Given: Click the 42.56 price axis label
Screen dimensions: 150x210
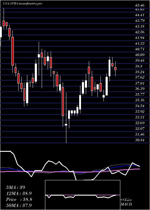Looking at the screenshot, I should [140, 32].
